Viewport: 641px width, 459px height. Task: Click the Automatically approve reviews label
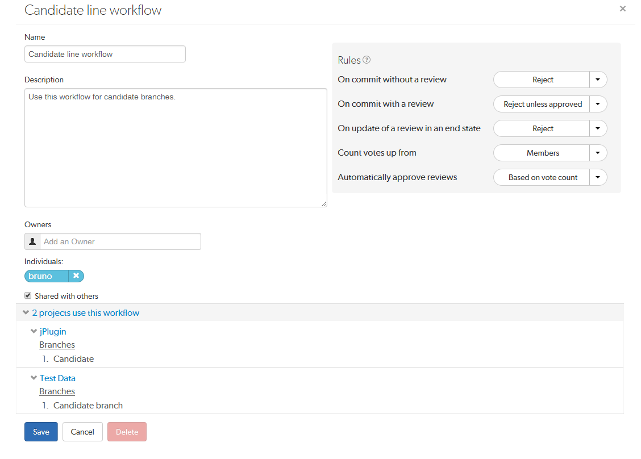(397, 177)
